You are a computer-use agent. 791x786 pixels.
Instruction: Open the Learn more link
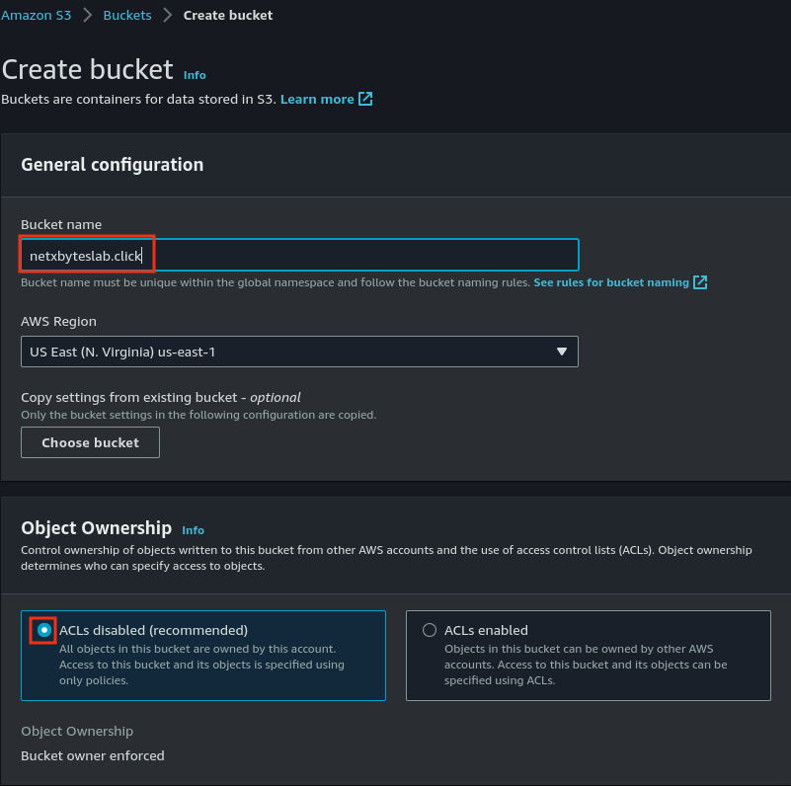coord(317,99)
